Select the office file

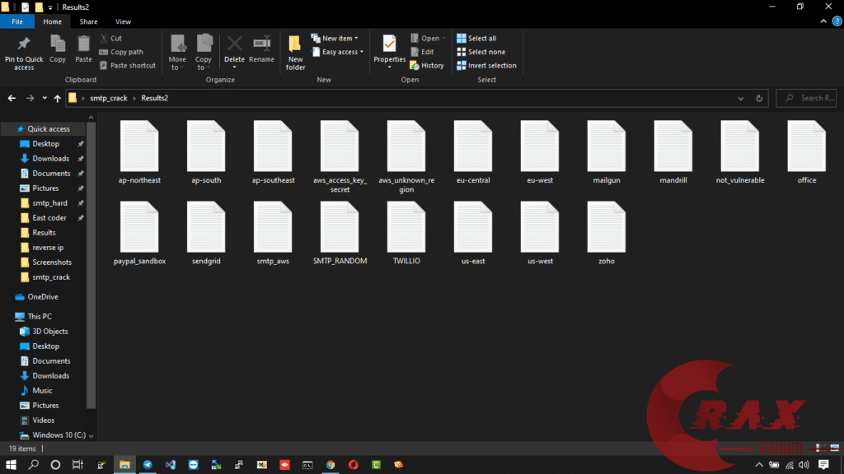tap(807, 152)
